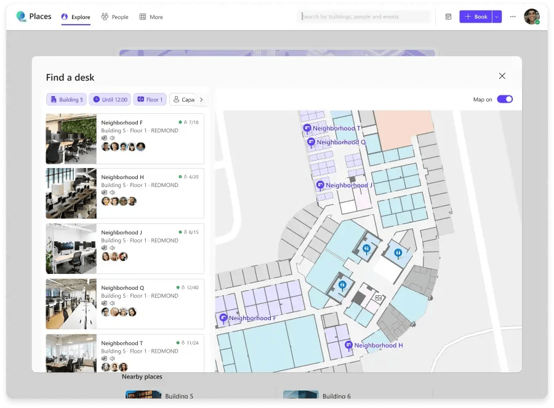Select the Neighborhood F pin on the map
Viewport: 554px width, 408px height.
click(x=223, y=318)
